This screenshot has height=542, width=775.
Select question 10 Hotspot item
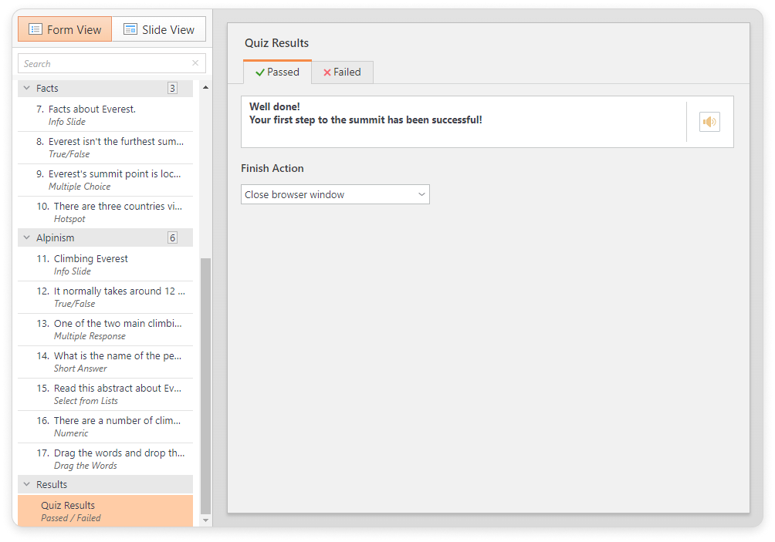pos(105,212)
